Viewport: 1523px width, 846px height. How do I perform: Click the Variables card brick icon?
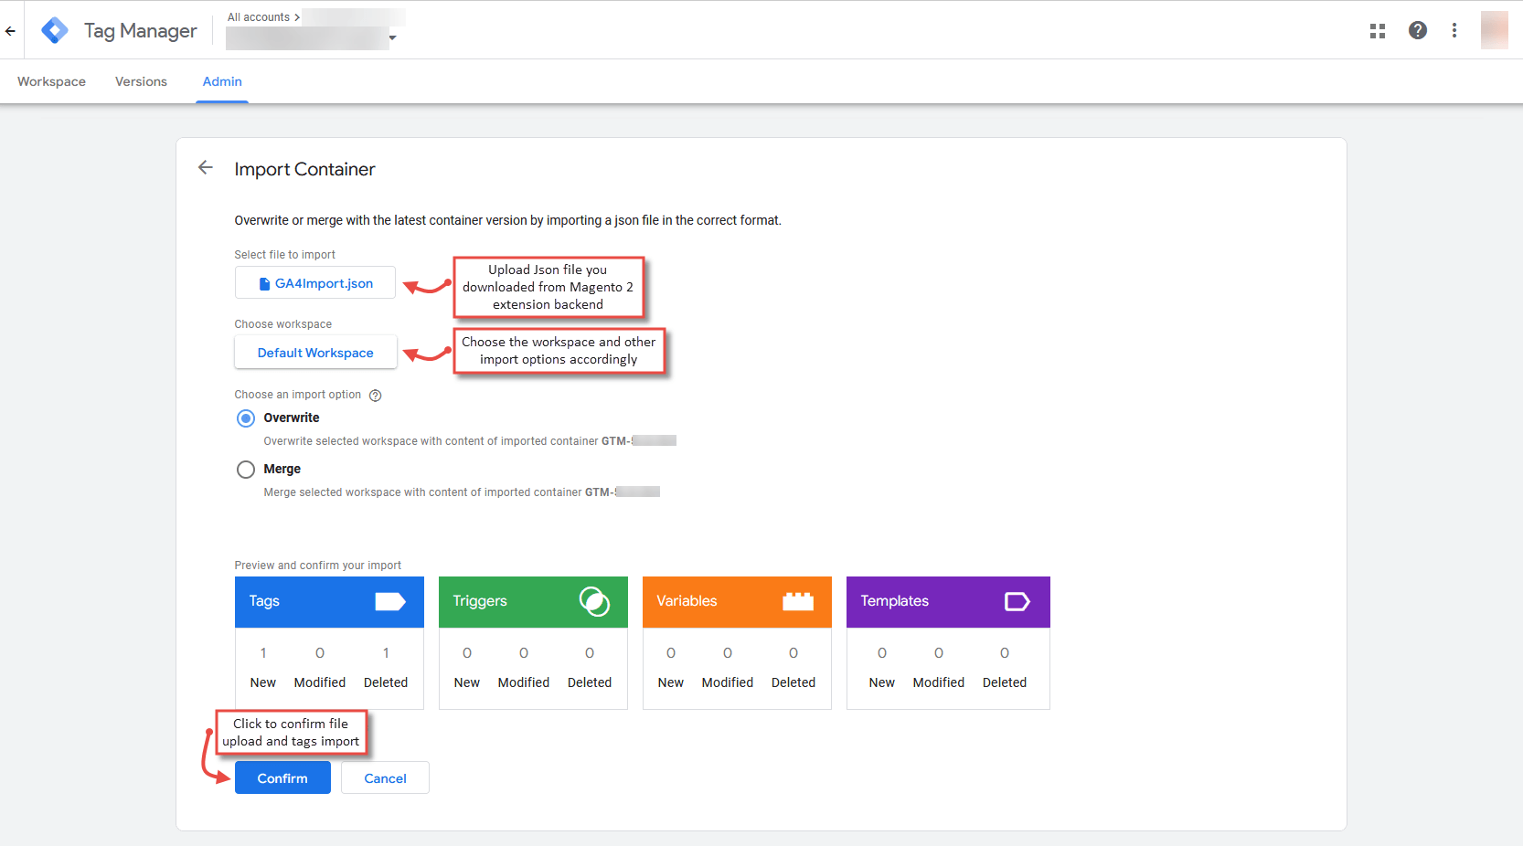point(798,601)
